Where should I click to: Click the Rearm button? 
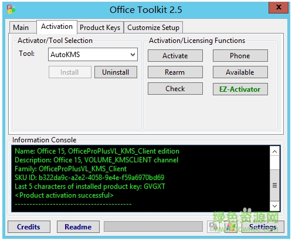coord(175,72)
